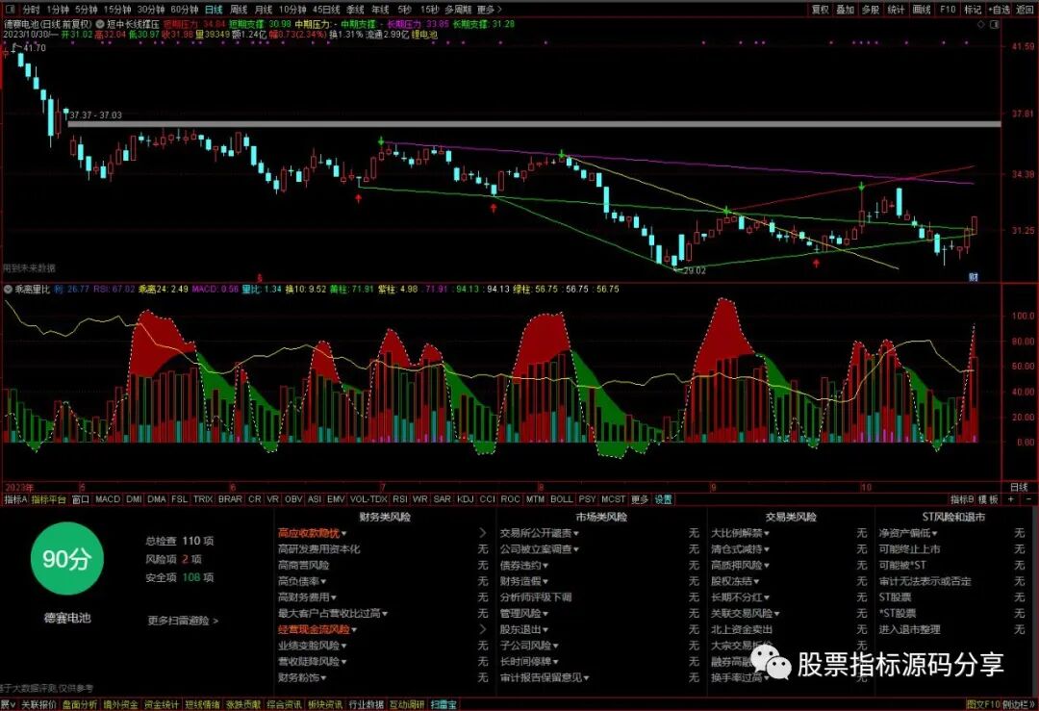Click the round toggle icon beside 短中长线撑压
The image size is (1039, 711).
[100, 24]
